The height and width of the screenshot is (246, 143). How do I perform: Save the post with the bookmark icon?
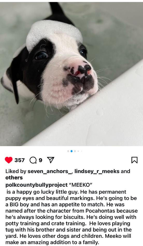coord(134,160)
